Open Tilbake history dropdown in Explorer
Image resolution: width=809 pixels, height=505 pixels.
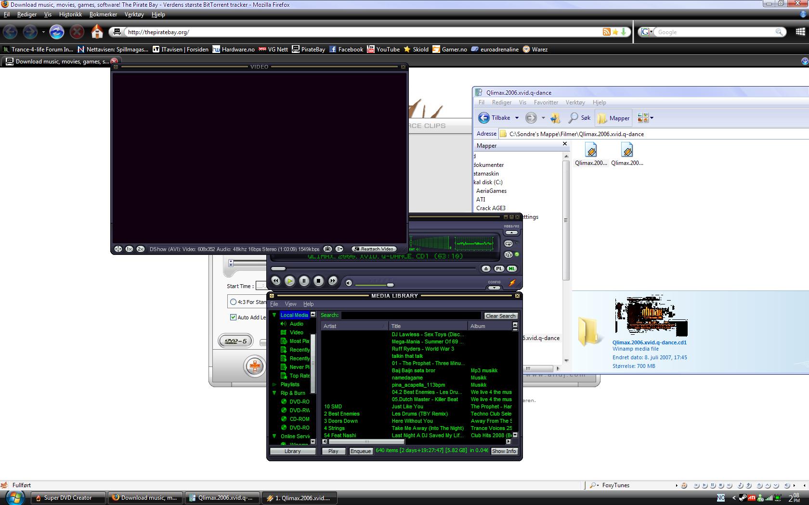[x=517, y=118]
